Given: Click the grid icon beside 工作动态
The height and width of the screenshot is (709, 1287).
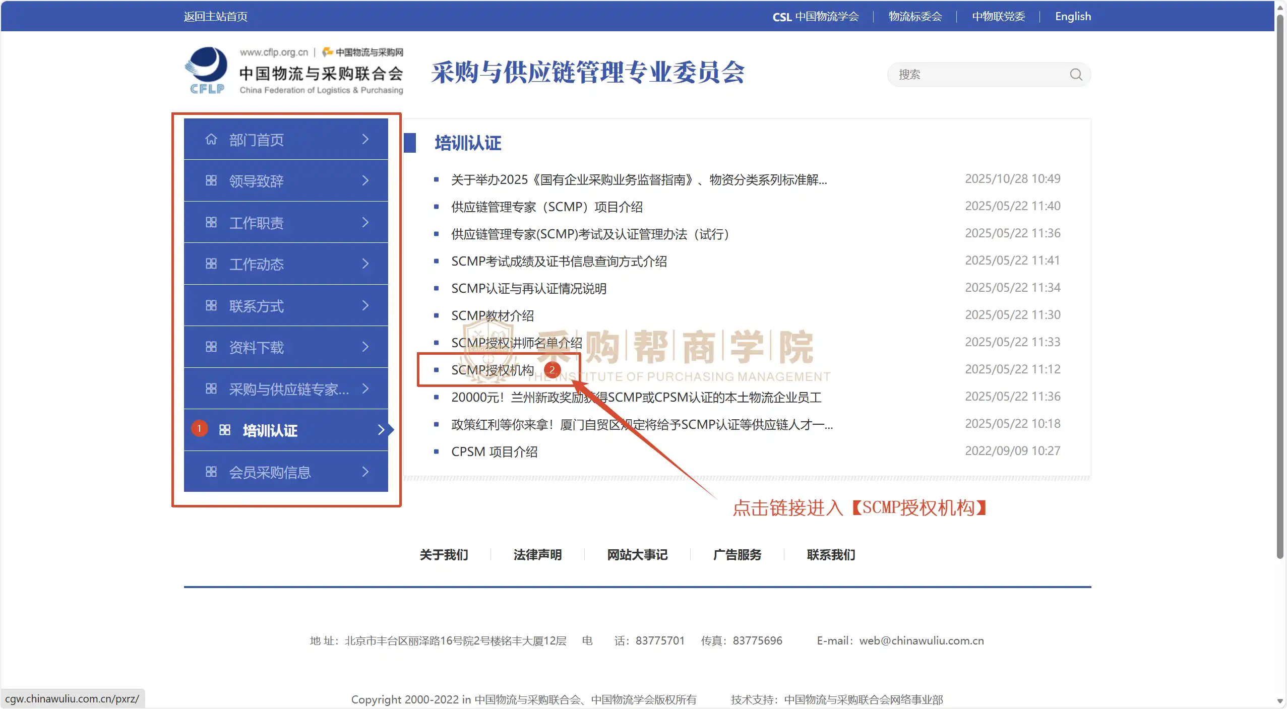Looking at the screenshot, I should coord(211,264).
